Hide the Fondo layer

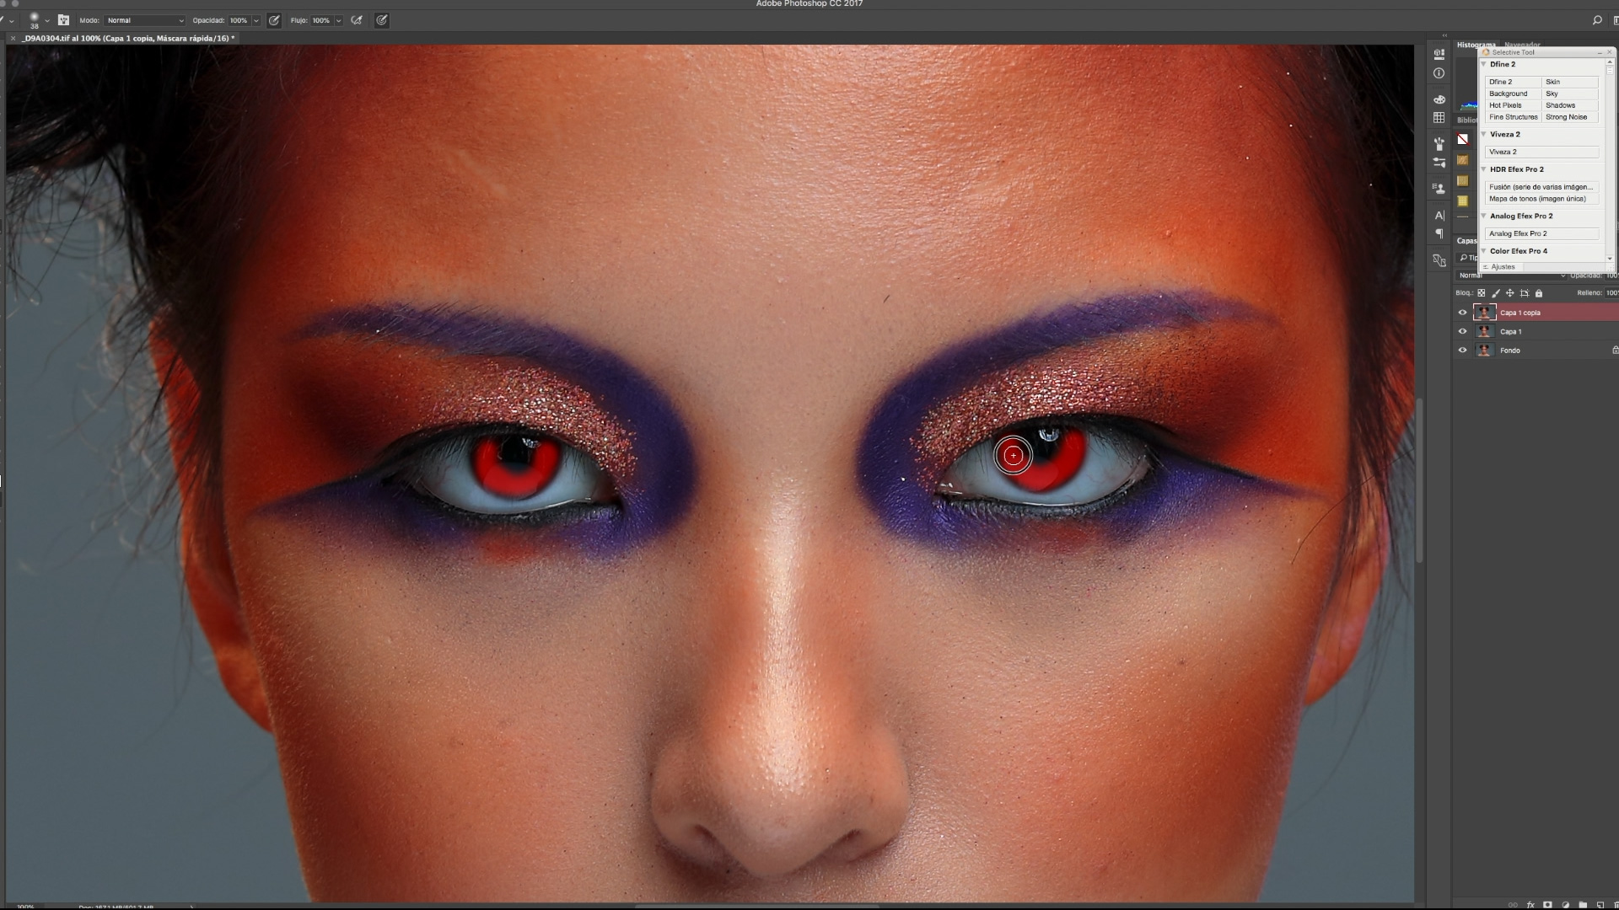[1462, 351]
